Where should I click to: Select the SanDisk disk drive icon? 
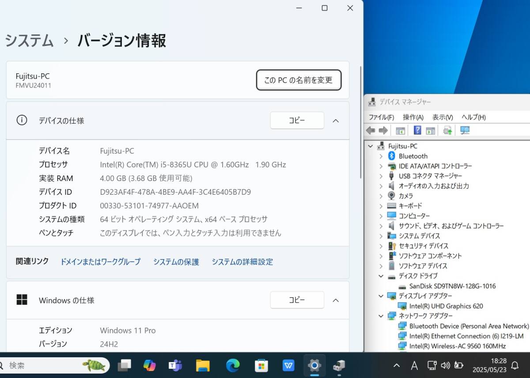click(x=402, y=286)
